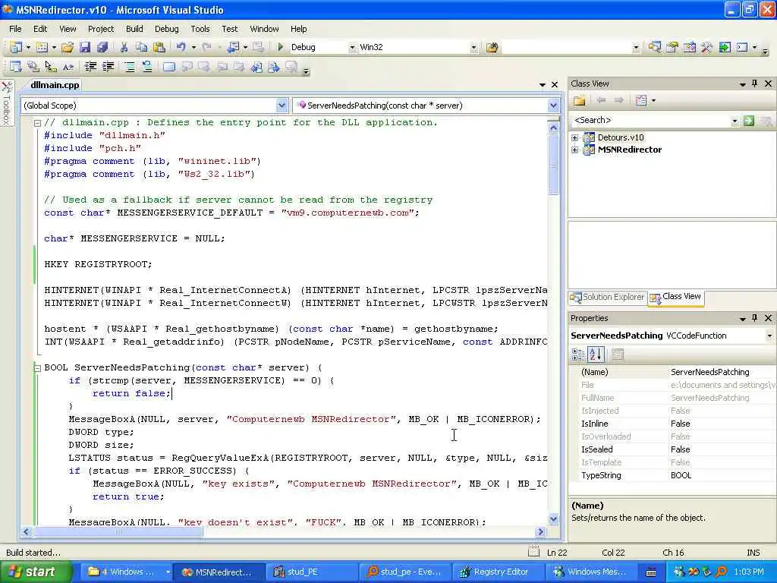Click the Copy icon in toolbar
The height and width of the screenshot is (583, 777).
tap(142, 47)
